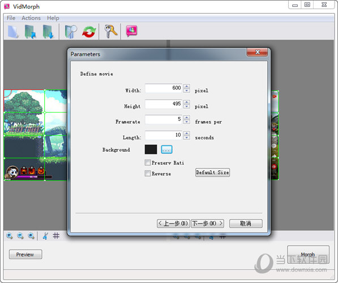Click the zoom to fit icon under left image

(x=31, y=236)
